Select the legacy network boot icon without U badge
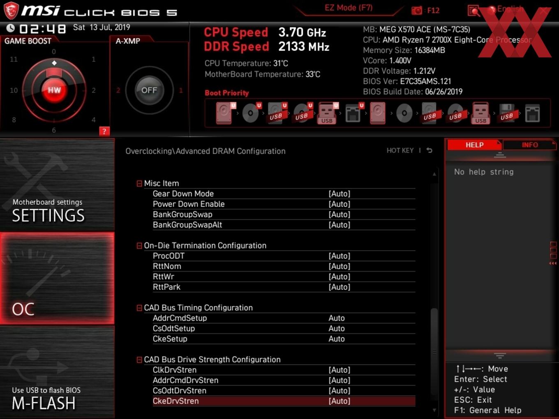The height and width of the screenshot is (419, 559). click(532, 113)
